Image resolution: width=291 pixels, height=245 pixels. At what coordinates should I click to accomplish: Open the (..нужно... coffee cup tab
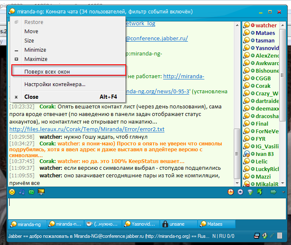coord(103,224)
